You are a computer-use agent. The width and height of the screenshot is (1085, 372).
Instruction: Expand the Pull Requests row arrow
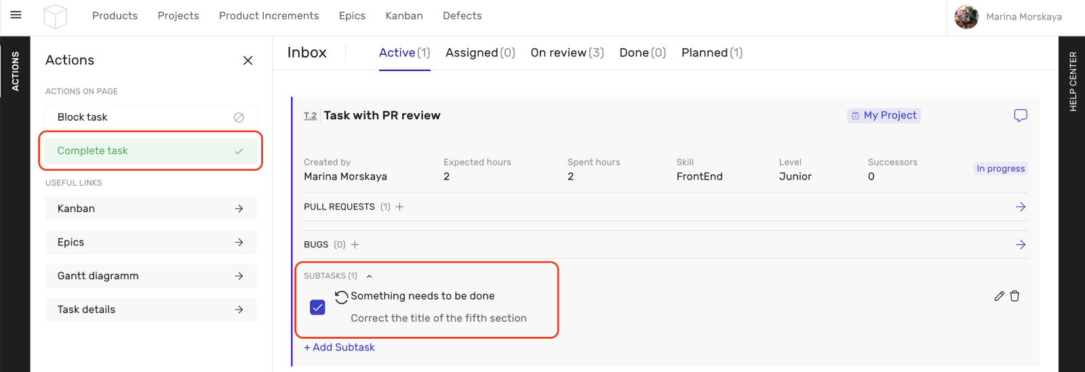click(1020, 207)
